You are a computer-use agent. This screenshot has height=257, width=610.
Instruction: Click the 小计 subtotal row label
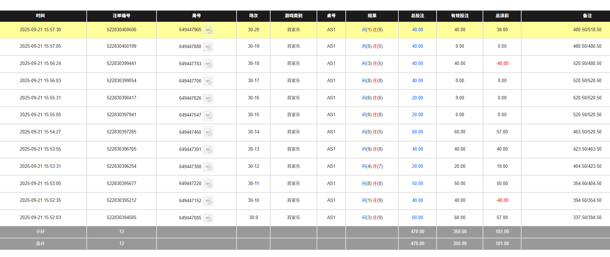pyautogui.click(x=40, y=232)
